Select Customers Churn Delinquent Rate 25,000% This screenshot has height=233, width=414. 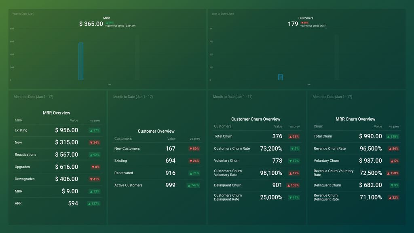pyautogui.click(x=271, y=197)
